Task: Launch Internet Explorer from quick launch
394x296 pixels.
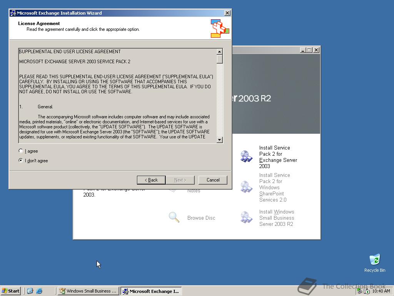Action: 39,291
